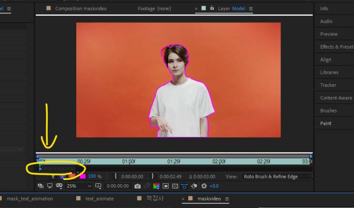The height and width of the screenshot is (208, 354).
Task: Toggle the lock on Layer Model viewer
Action: [211, 9]
